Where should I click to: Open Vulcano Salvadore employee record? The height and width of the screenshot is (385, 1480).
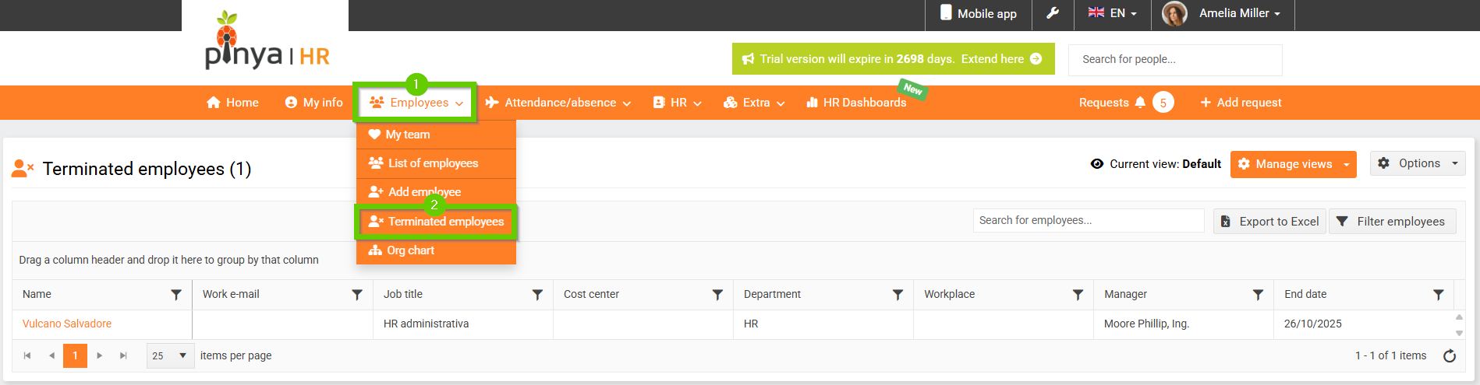[67, 324]
